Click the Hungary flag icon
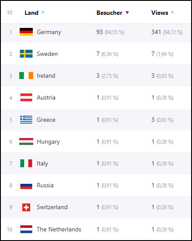Image resolution: width=192 pixels, height=241 pixels. pos(26,141)
